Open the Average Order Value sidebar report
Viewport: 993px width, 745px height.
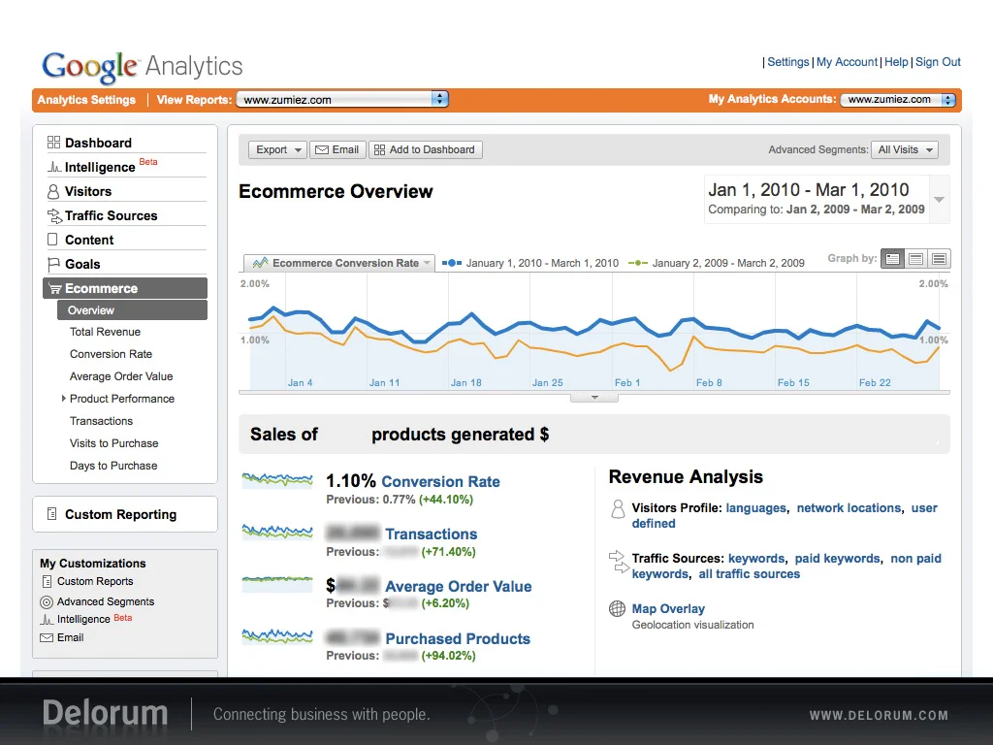(121, 376)
